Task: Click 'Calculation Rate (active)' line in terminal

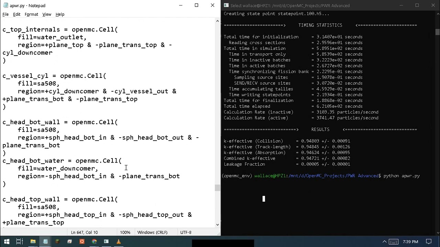Action: 301,118
